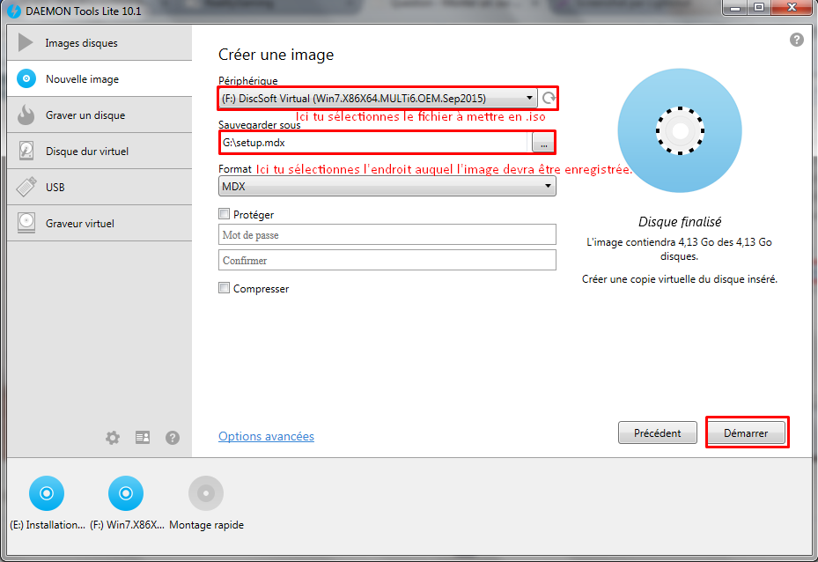Click the flame icon for burning a disc
Viewport: 818px width, 562px height.
[x=26, y=115]
